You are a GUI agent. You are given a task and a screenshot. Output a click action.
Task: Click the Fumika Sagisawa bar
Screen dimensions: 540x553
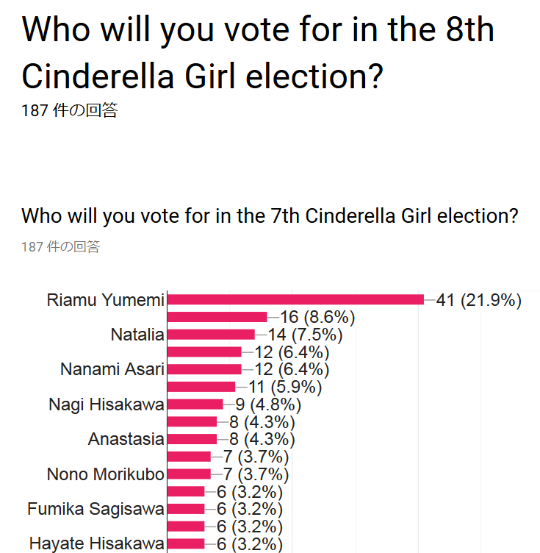[x=186, y=509]
